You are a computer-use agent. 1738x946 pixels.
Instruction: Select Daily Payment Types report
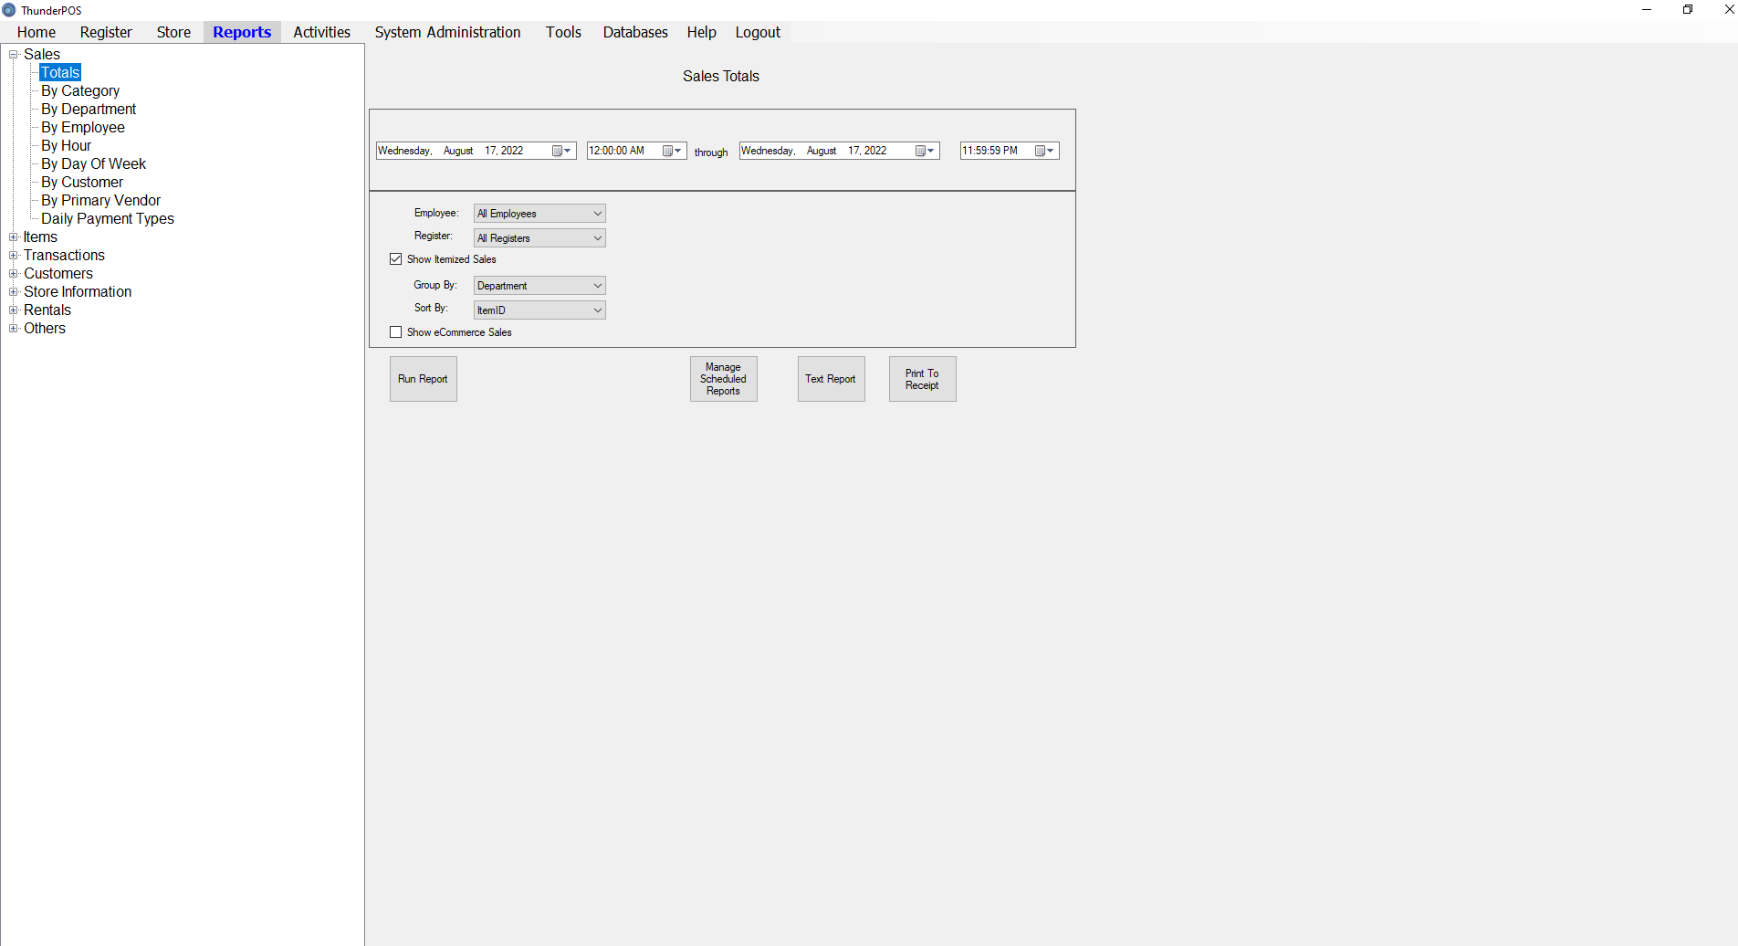108,219
